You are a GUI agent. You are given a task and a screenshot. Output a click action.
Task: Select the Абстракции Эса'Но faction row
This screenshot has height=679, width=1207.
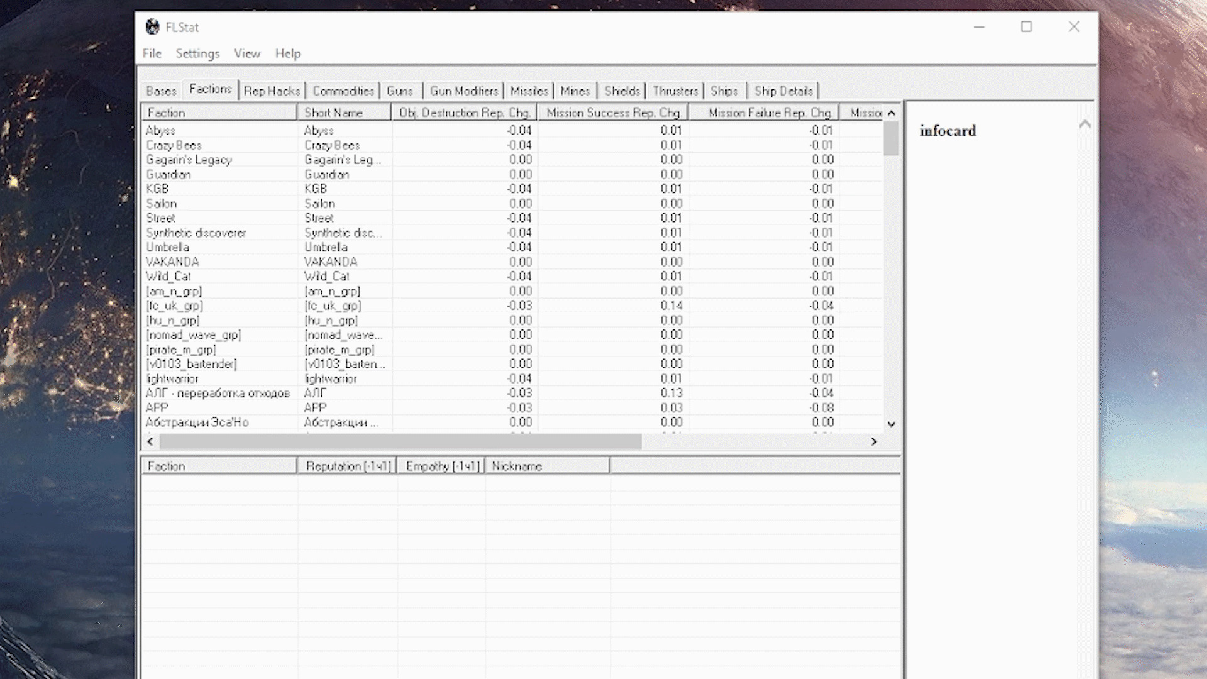pyautogui.click(x=512, y=422)
